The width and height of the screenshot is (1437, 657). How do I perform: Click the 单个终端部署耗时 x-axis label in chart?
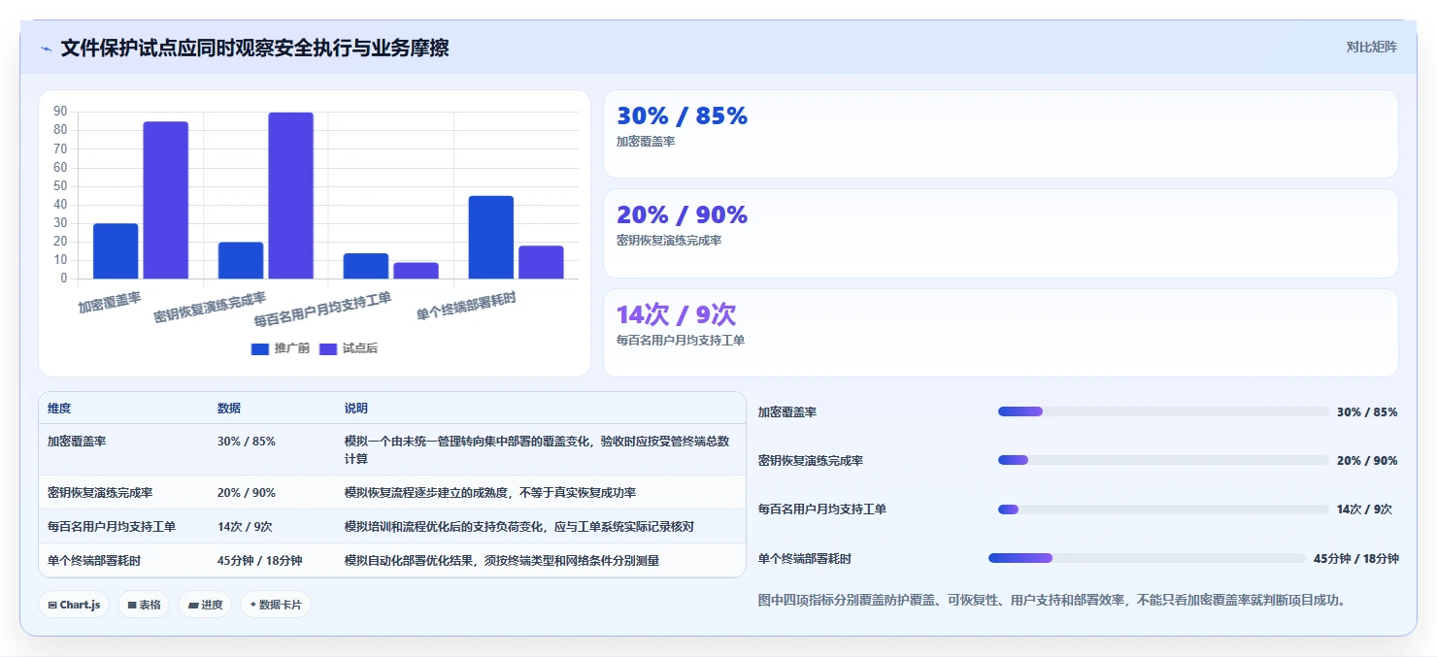466,306
